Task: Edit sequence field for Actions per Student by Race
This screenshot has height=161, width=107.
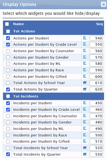Action: 96,70
